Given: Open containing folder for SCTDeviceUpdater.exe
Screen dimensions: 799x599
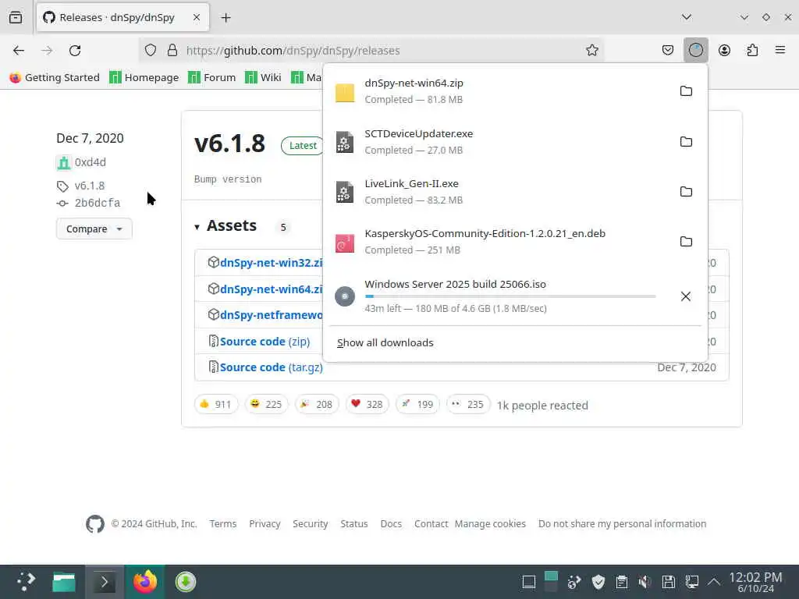Looking at the screenshot, I should (686, 142).
